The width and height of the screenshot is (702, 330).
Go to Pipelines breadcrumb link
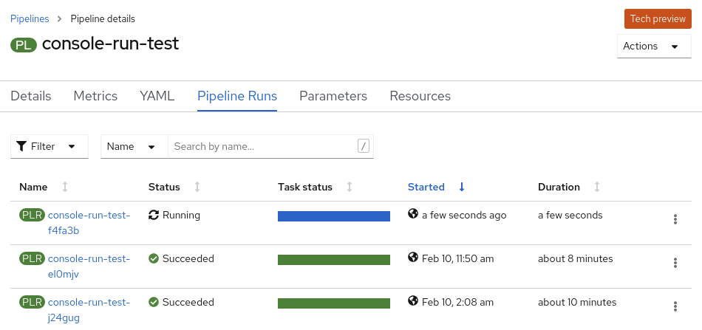30,18
